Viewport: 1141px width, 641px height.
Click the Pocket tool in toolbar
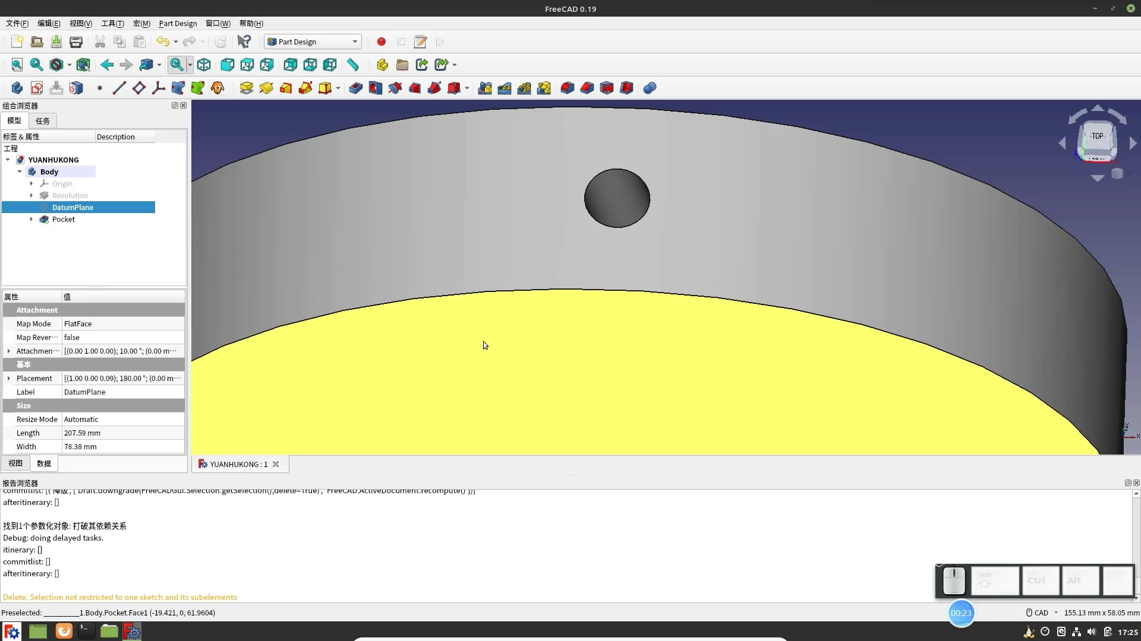pyautogui.click(x=355, y=88)
